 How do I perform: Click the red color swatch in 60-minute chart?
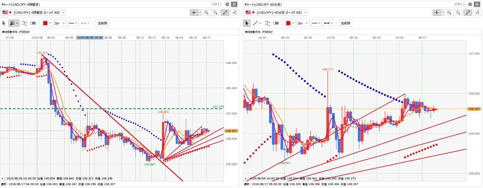point(288,23)
